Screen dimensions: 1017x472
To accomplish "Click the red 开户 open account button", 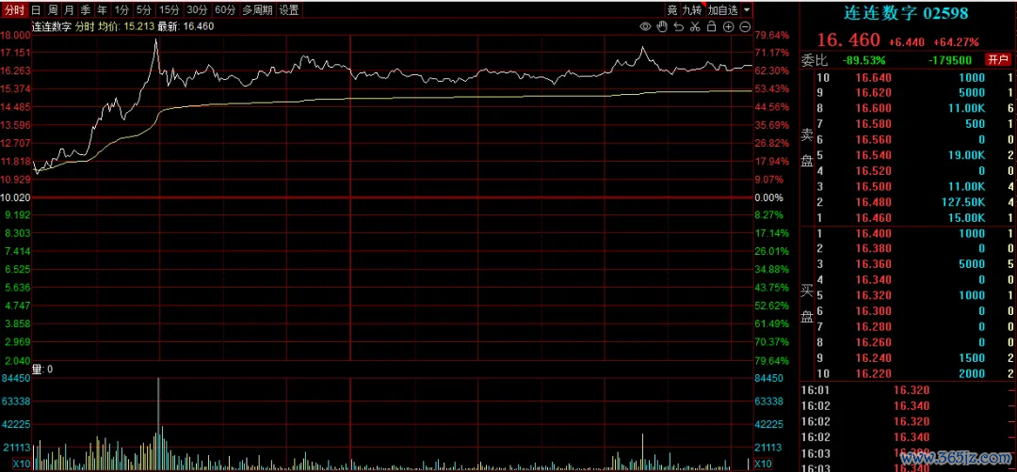I will [x=997, y=59].
